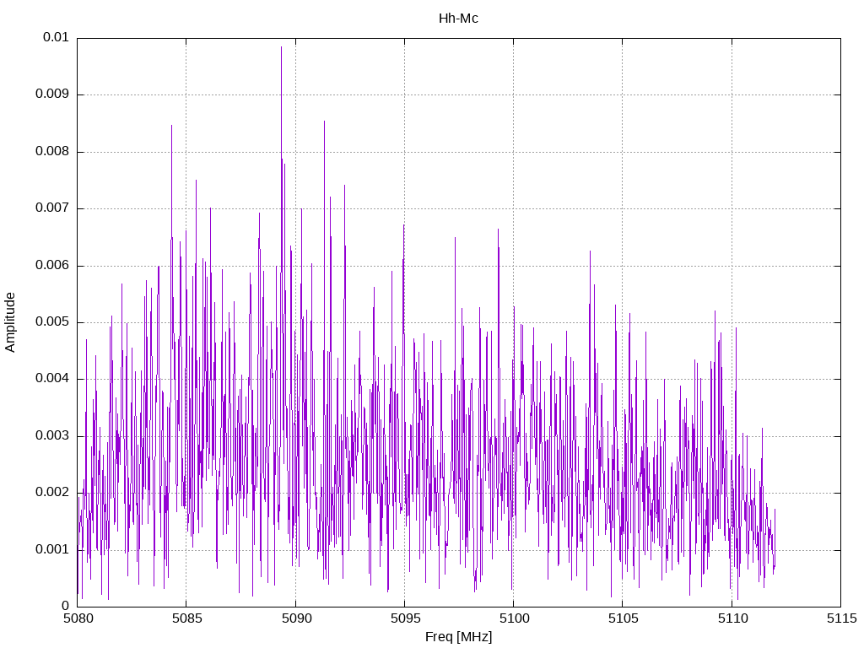Click the y-axis tick label 0.004
The width and height of the screenshot is (864, 648).
pyautogui.click(x=52, y=379)
